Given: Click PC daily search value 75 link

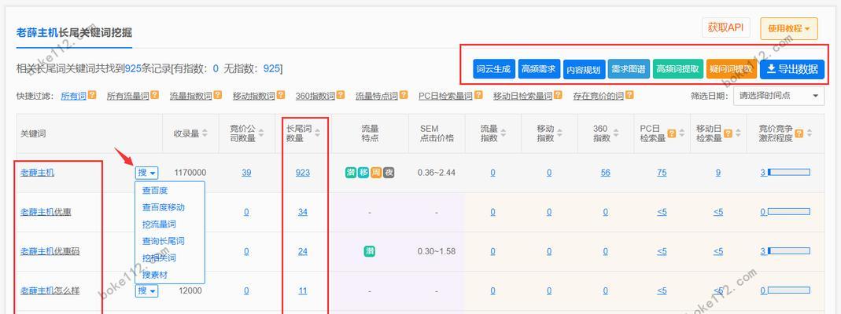Looking at the screenshot, I should click(662, 173).
